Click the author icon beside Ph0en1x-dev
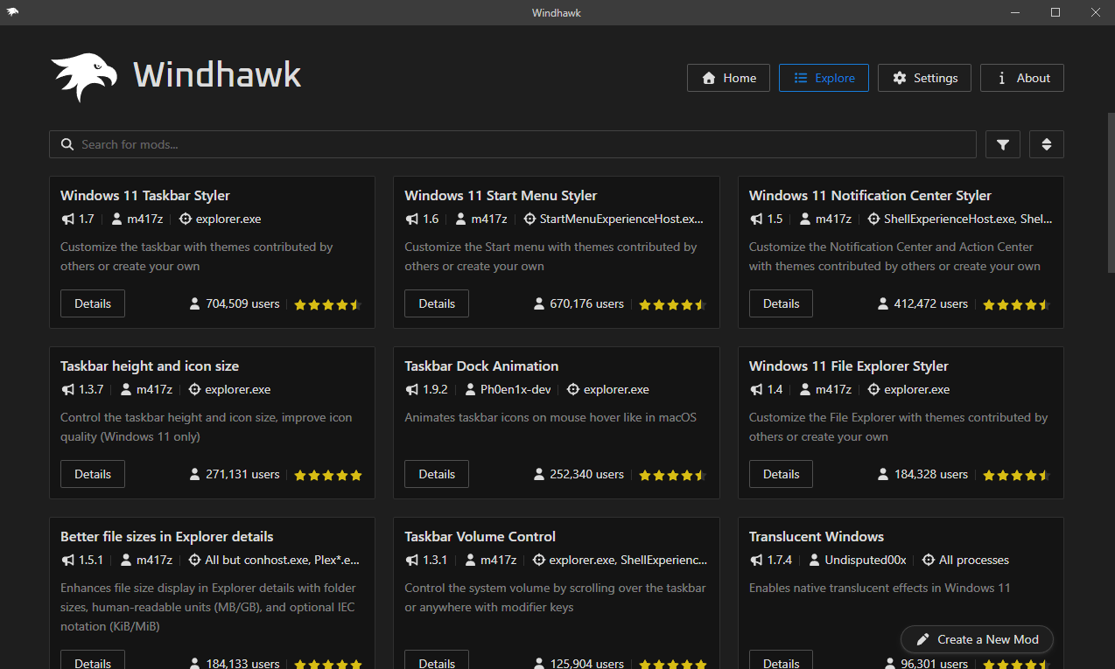The image size is (1115, 669). click(471, 389)
